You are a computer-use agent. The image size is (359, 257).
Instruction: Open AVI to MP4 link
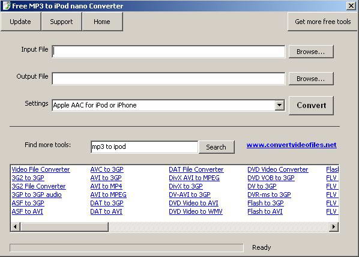pyautogui.click(x=106, y=186)
